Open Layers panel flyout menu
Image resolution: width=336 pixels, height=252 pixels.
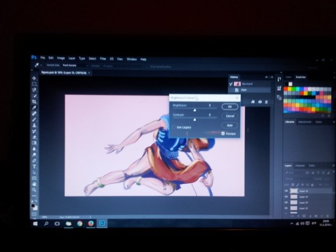click(333, 165)
